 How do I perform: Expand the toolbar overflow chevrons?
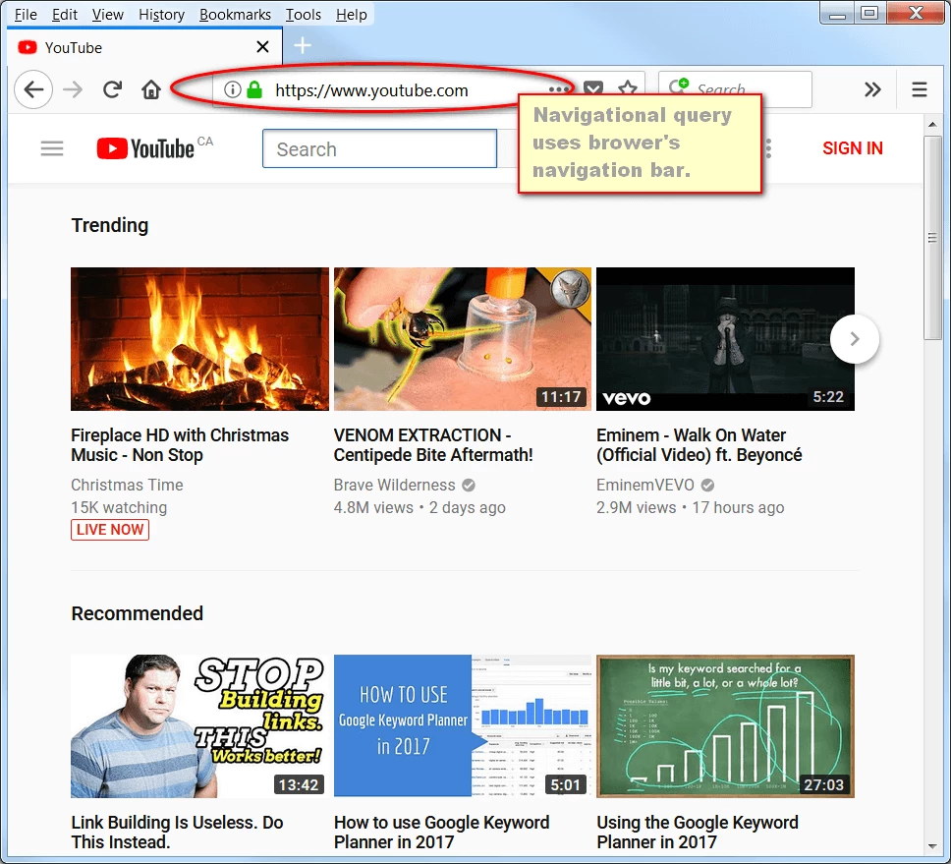pyautogui.click(x=872, y=89)
